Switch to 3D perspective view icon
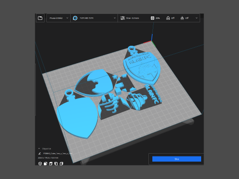 point(40,164)
